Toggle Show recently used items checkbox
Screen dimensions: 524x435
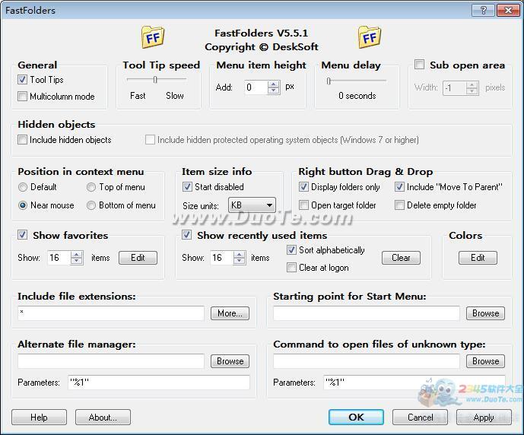(x=186, y=234)
